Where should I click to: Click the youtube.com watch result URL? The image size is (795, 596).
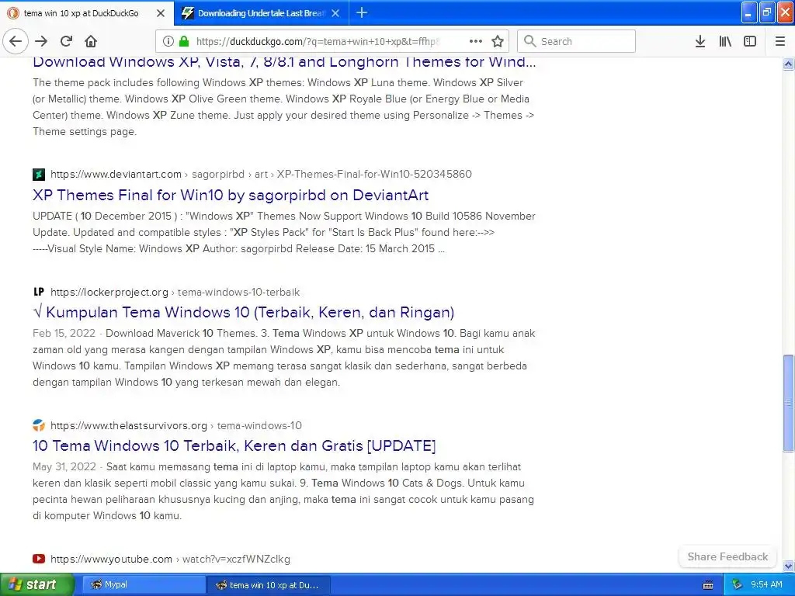pos(170,559)
